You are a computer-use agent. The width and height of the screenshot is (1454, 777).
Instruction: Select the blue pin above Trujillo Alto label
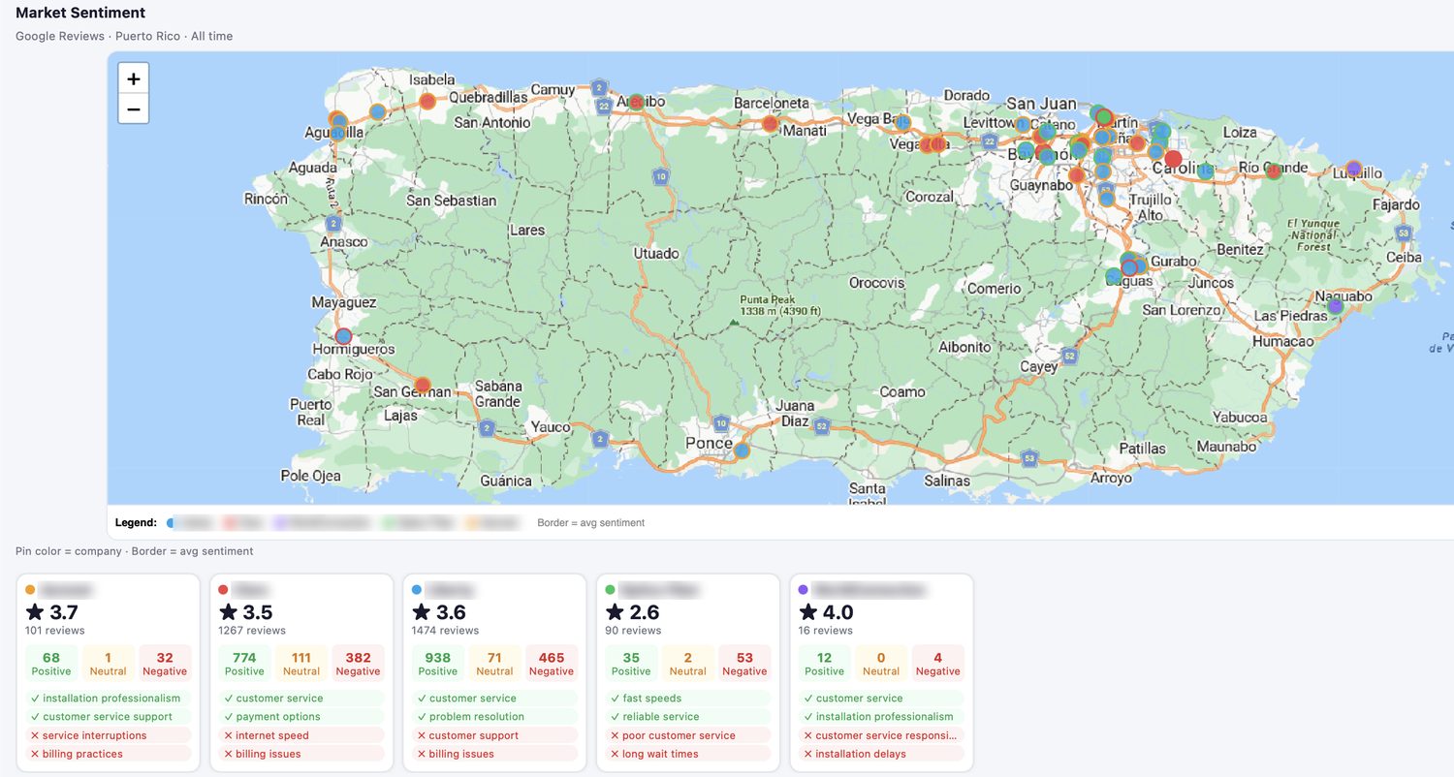[x=1107, y=199]
